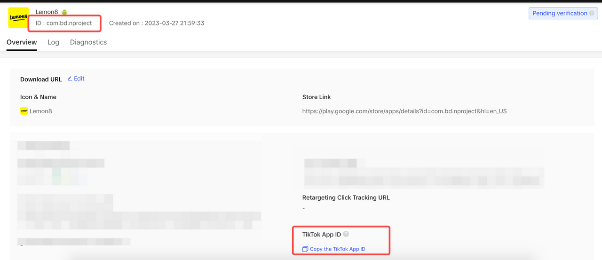Open the Log tab
The width and height of the screenshot is (602, 260).
coord(53,42)
